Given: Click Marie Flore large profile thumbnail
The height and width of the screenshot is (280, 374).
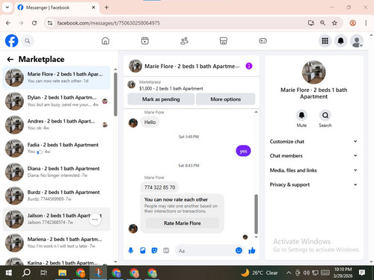Looking at the screenshot, I should click(313, 72).
